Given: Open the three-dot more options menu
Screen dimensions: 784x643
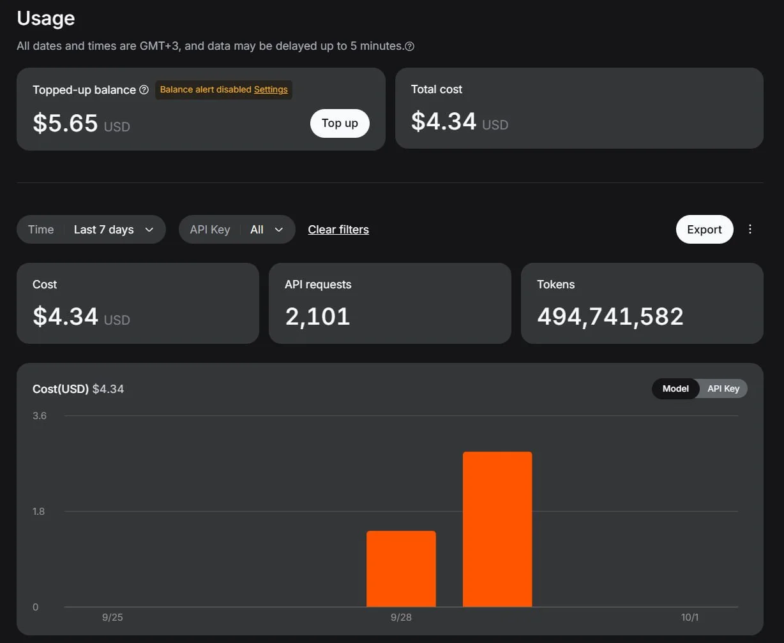Looking at the screenshot, I should (x=750, y=229).
